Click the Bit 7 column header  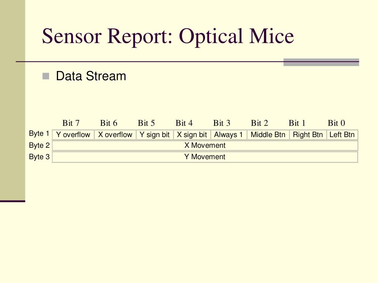[71, 123]
